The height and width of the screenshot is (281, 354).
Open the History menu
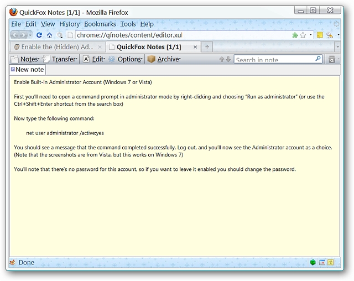point(70,24)
